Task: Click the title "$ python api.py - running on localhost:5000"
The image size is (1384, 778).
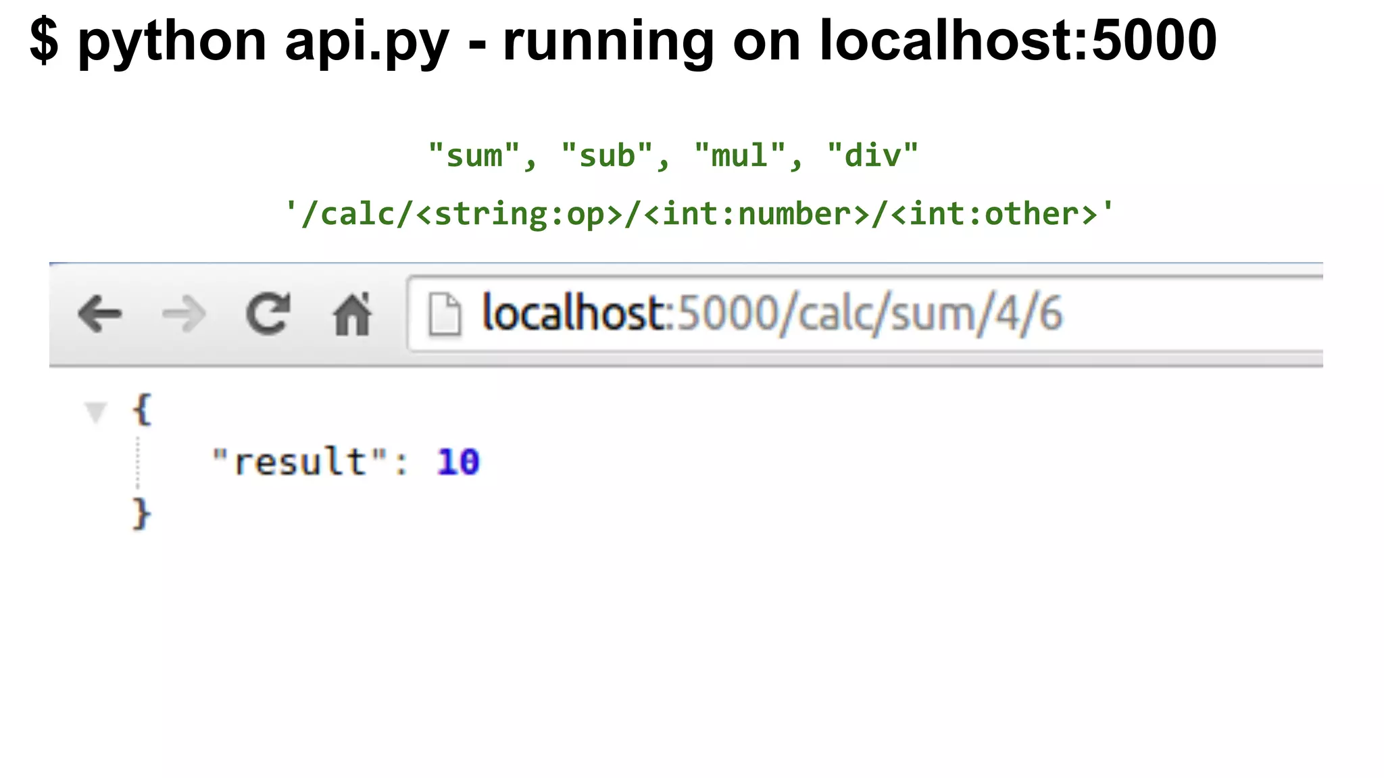Action: pos(623,41)
